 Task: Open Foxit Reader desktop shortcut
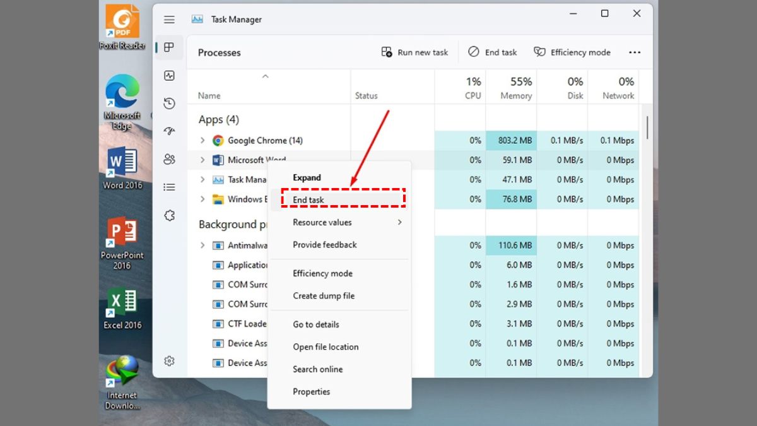(x=122, y=27)
